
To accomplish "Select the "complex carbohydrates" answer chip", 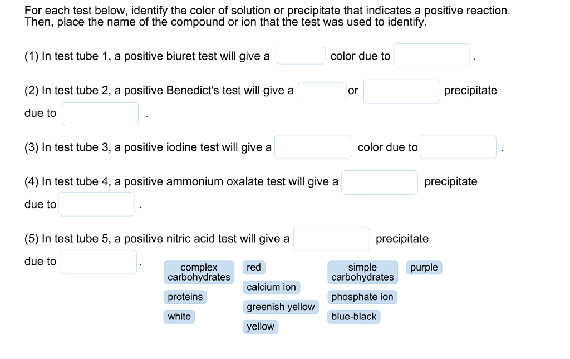I will [x=199, y=272].
